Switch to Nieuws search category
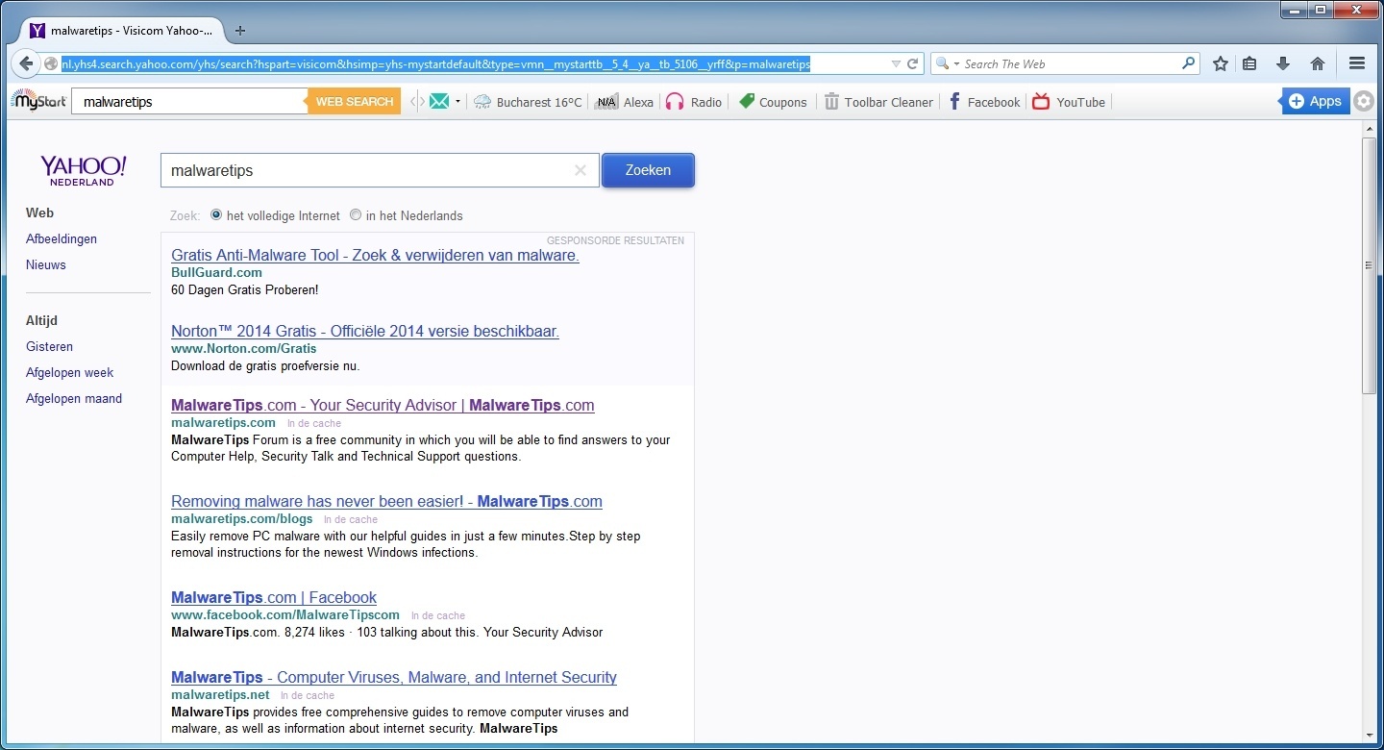This screenshot has width=1384, height=750. [x=46, y=264]
